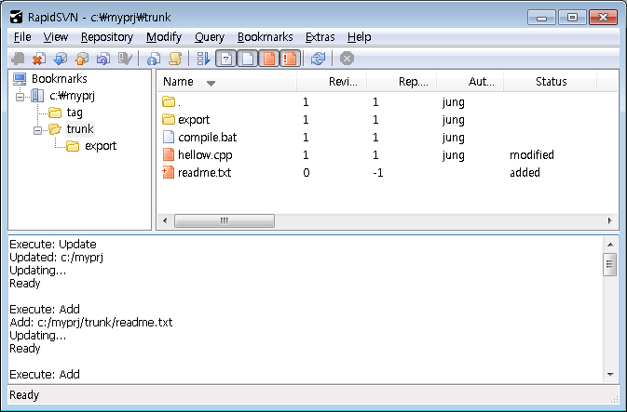Click the readme.txt added file icon
This screenshot has width=627, height=412.
(169, 172)
